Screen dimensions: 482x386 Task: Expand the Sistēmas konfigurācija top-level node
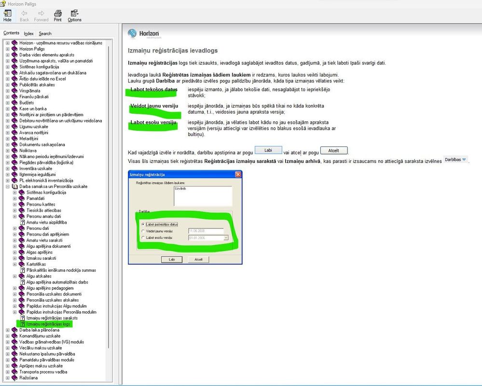pyautogui.click(x=7, y=67)
